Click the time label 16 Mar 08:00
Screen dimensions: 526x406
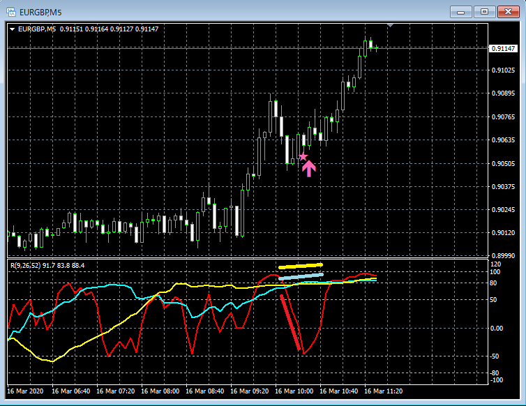pos(160,391)
